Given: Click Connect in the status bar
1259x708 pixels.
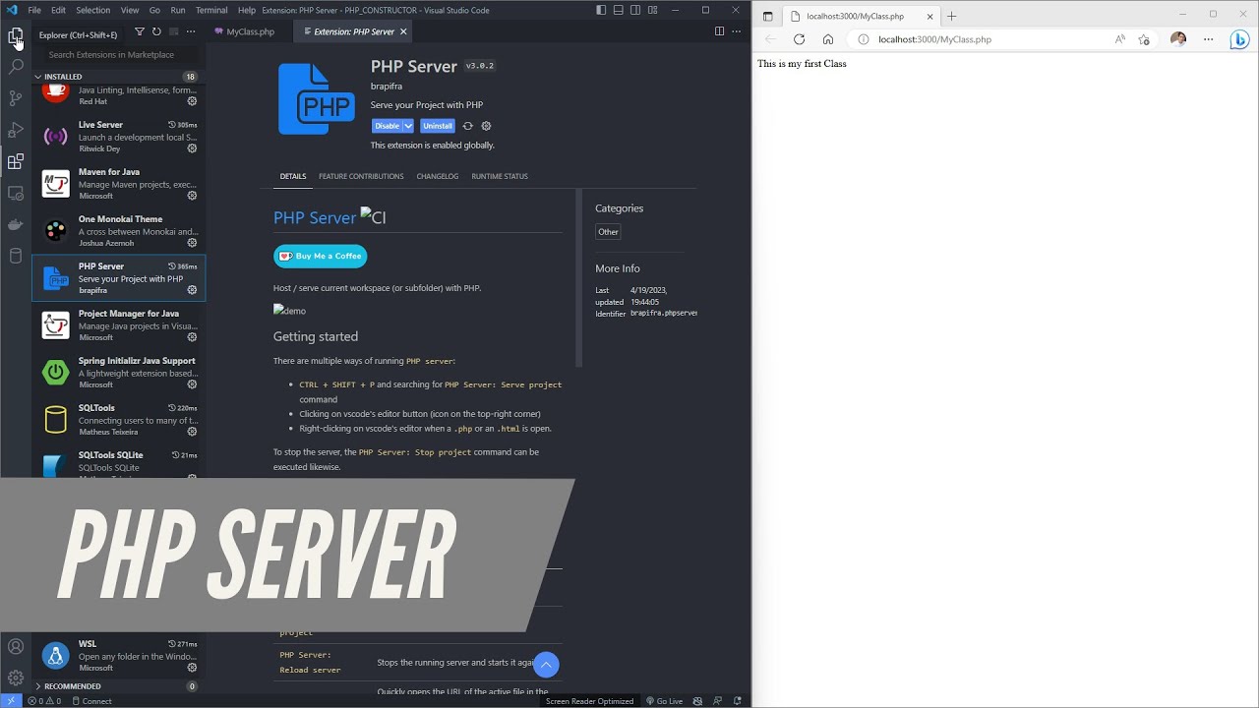Looking at the screenshot, I should (91, 701).
